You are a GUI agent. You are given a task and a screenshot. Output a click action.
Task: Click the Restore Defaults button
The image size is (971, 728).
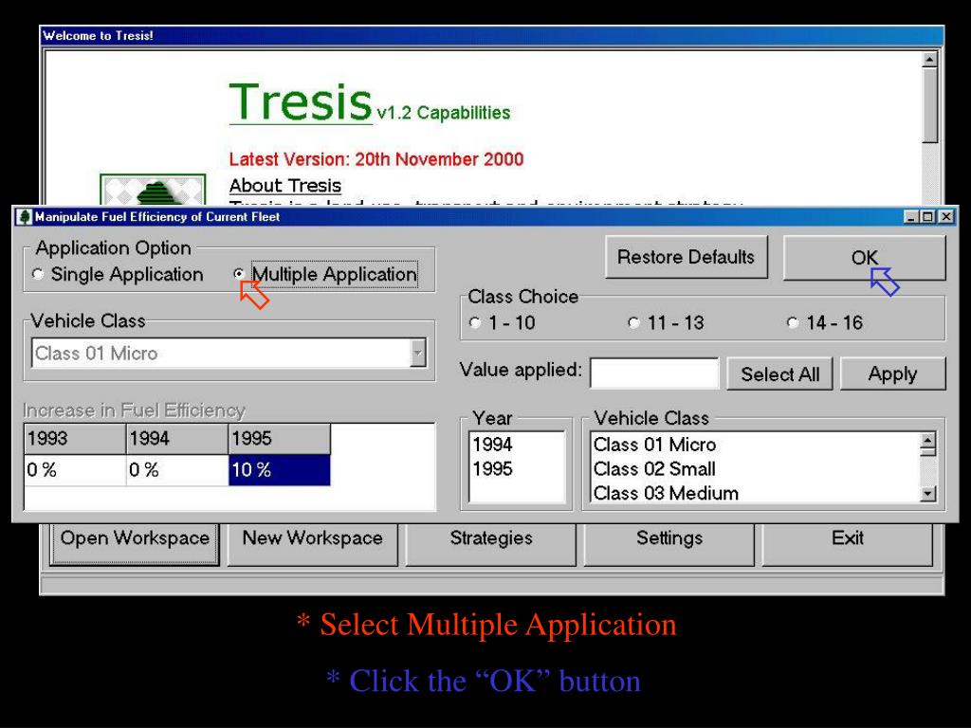click(x=687, y=257)
